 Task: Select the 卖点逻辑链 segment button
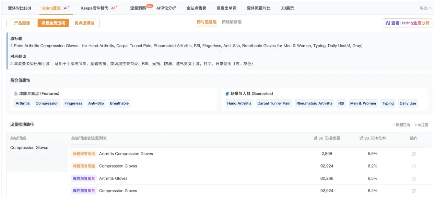(x=84, y=23)
